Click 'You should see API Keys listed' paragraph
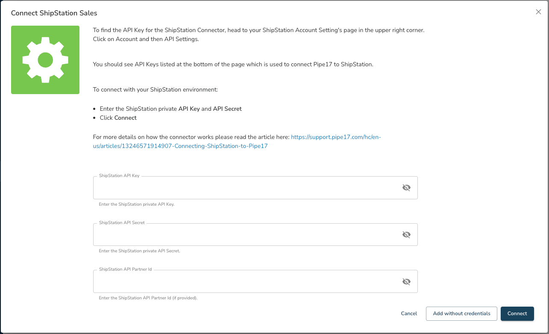The image size is (549, 334). coord(233,65)
